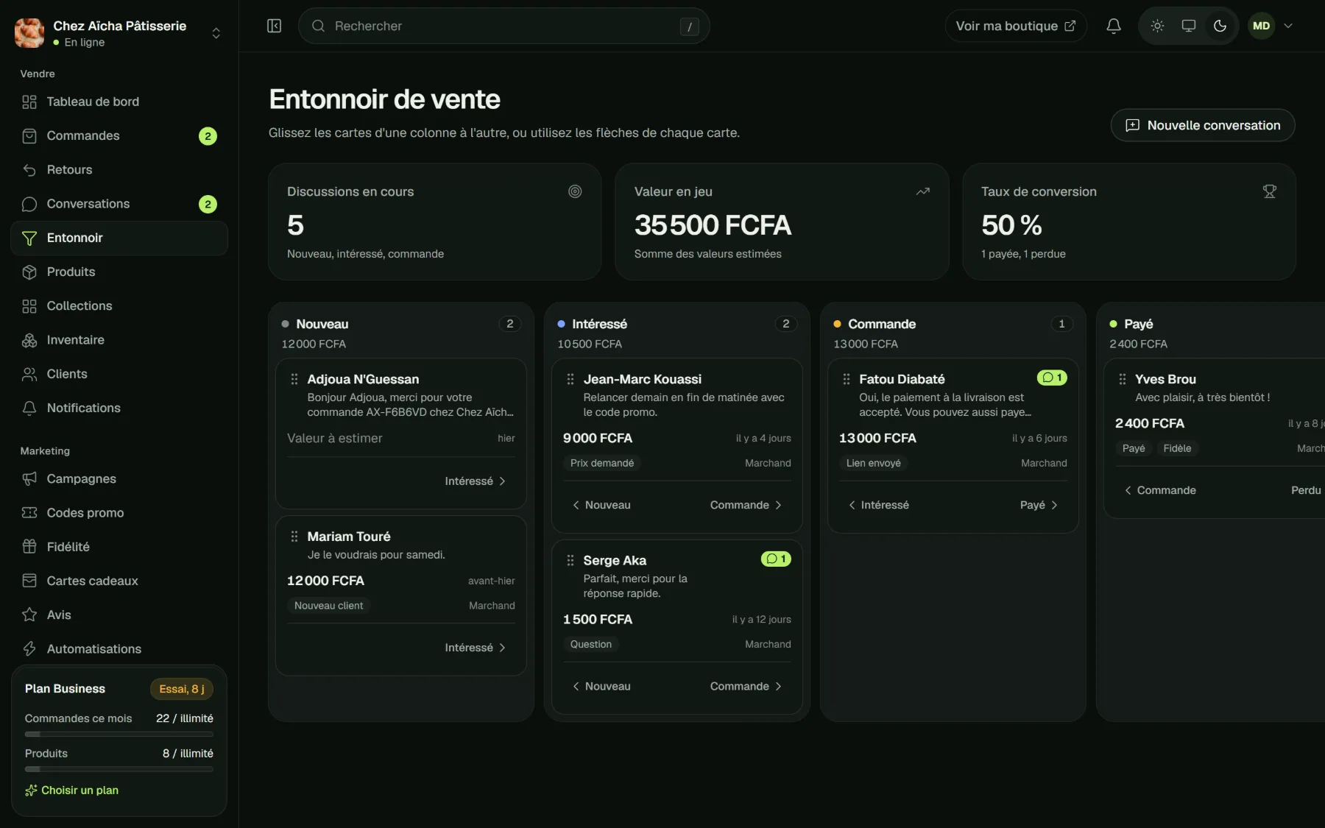Click the Cartes cadeaux card icon
Screen dimensions: 1325x828
(x=29, y=581)
